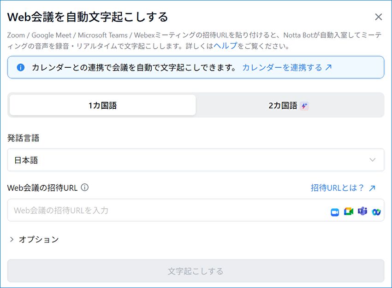The height and width of the screenshot is (288, 392).
Task: Click the sparkle badge next to 2カ国語
Action: click(x=304, y=106)
